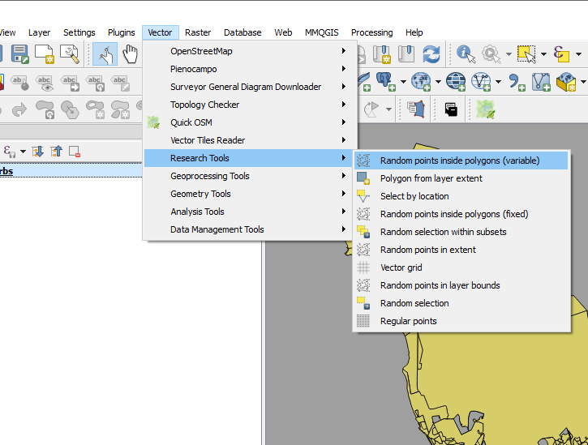Expand the Pienocampo submenu
This screenshot has width=588, height=445.
[248, 69]
